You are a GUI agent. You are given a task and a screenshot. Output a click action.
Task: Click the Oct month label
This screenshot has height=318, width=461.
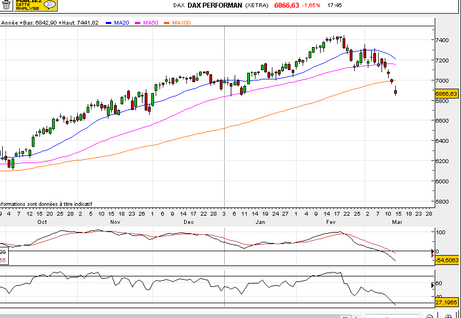pos(42,222)
